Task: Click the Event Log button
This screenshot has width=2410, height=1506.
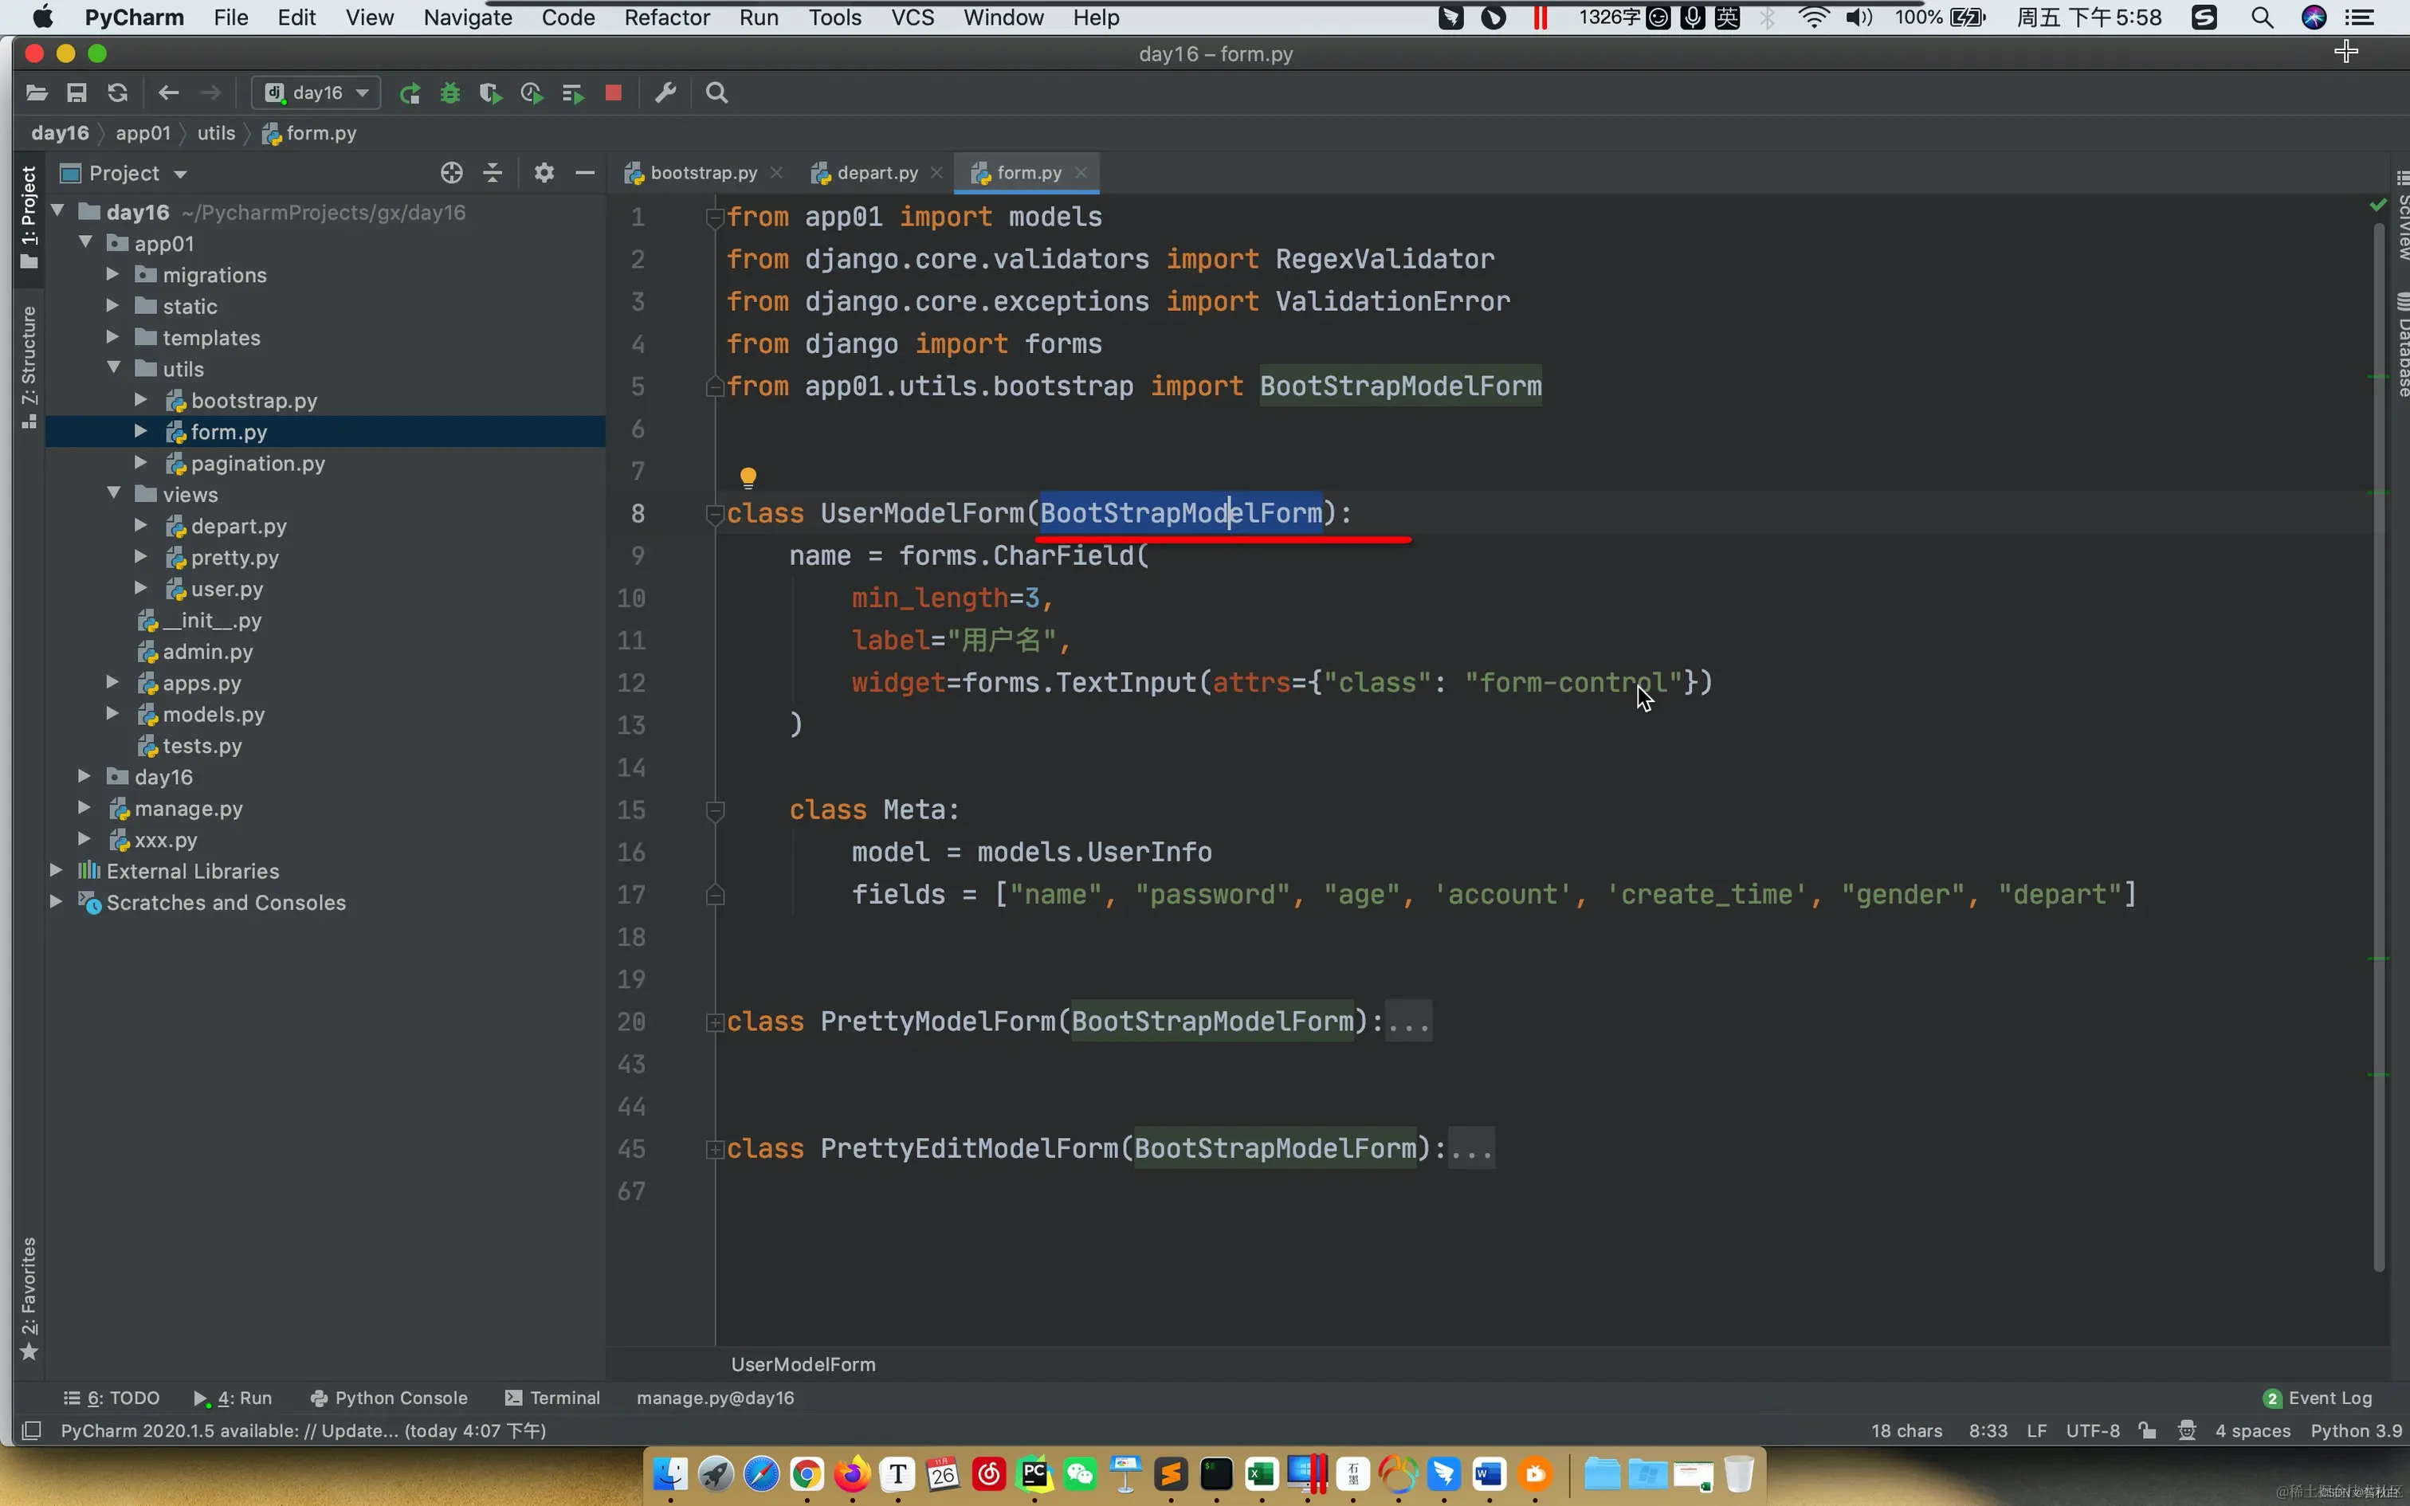Action: pos(2318,1398)
